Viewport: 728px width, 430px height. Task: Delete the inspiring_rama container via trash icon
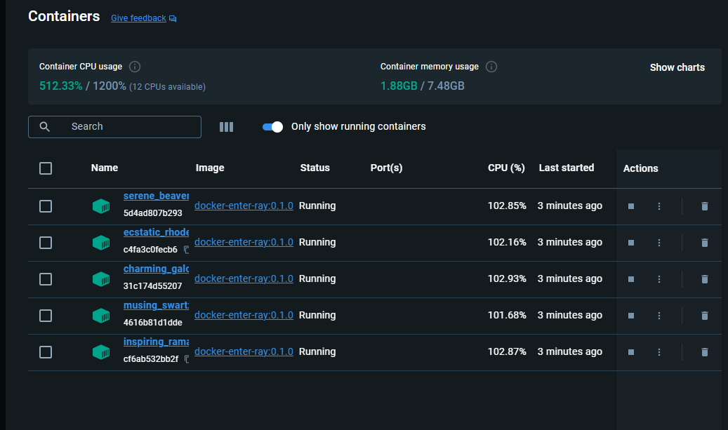tap(705, 352)
